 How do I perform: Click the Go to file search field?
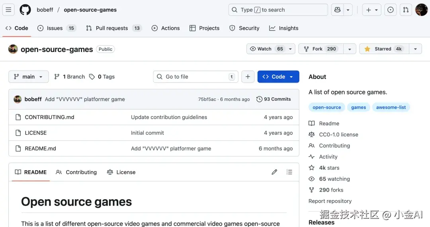pyautogui.click(x=195, y=77)
